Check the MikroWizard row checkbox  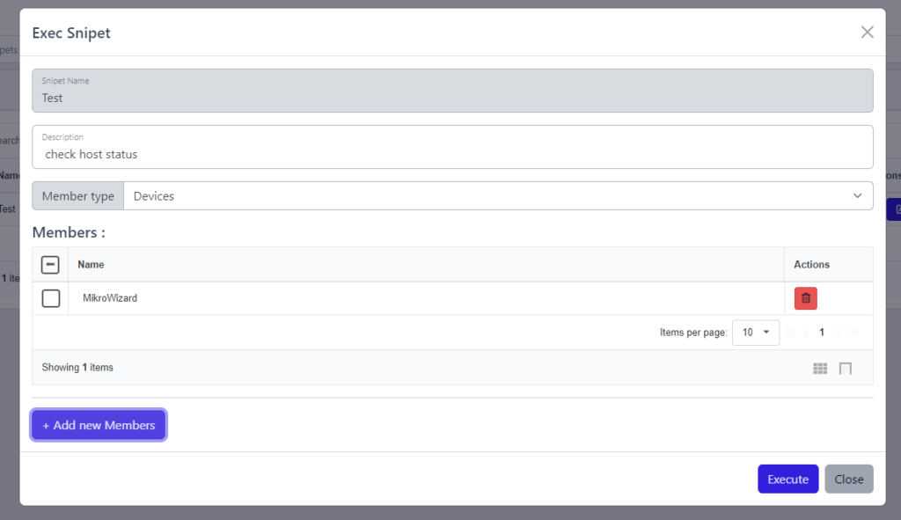[x=50, y=297]
